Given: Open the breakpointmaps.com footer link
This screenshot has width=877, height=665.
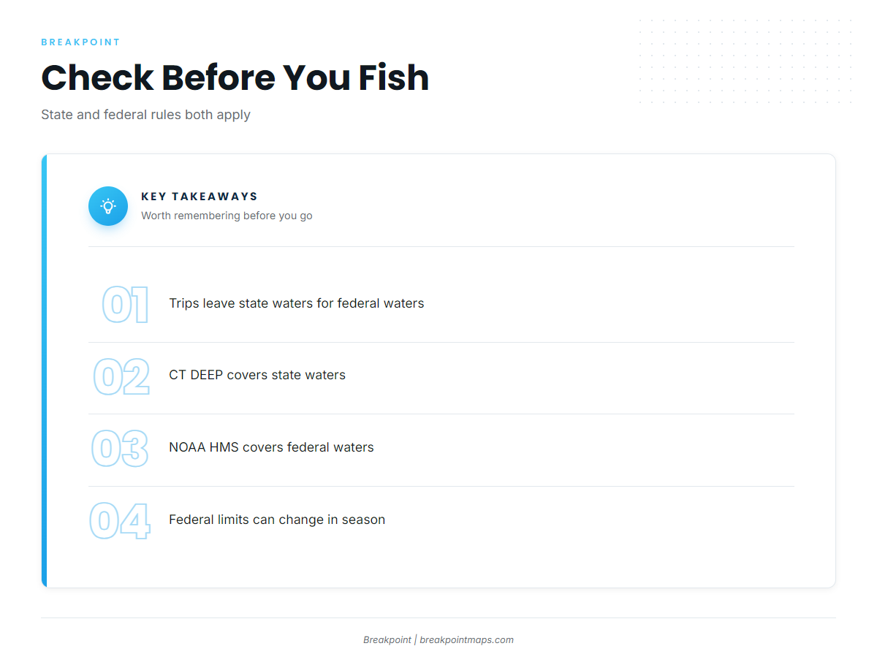Looking at the screenshot, I should point(466,640).
